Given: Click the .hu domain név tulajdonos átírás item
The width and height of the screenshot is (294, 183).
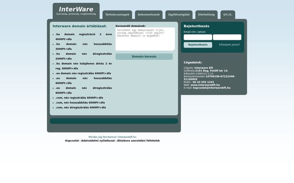Looking at the screenshot, I should [84, 66].
